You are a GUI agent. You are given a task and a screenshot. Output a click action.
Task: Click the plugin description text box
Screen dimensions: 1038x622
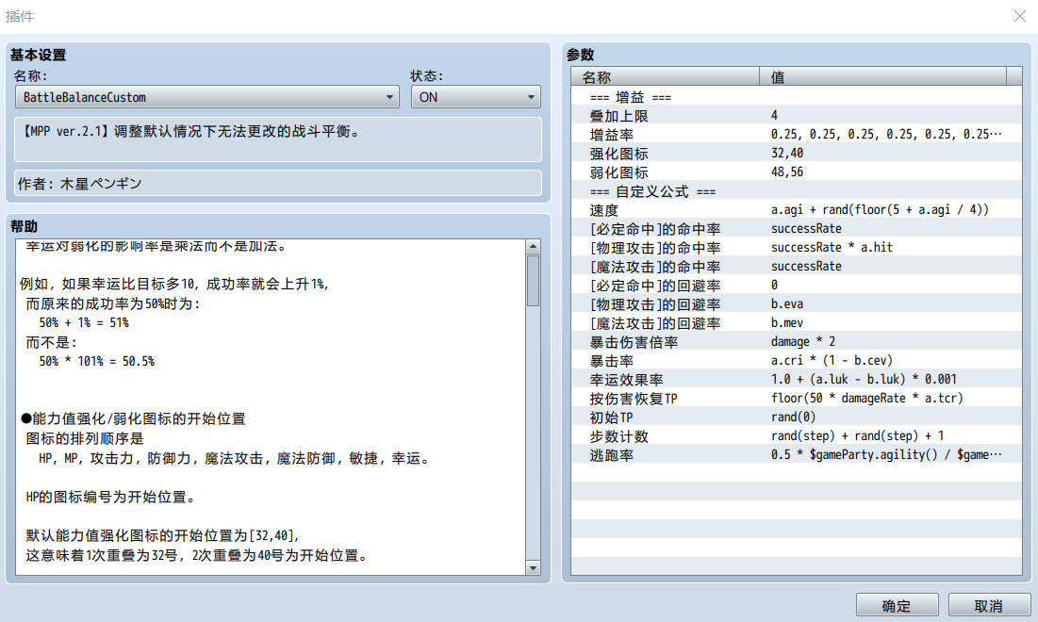(x=278, y=139)
